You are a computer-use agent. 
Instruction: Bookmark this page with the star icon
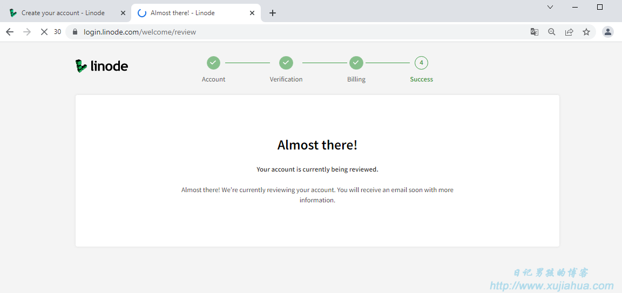pyautogui.click(x=586, y=32)
